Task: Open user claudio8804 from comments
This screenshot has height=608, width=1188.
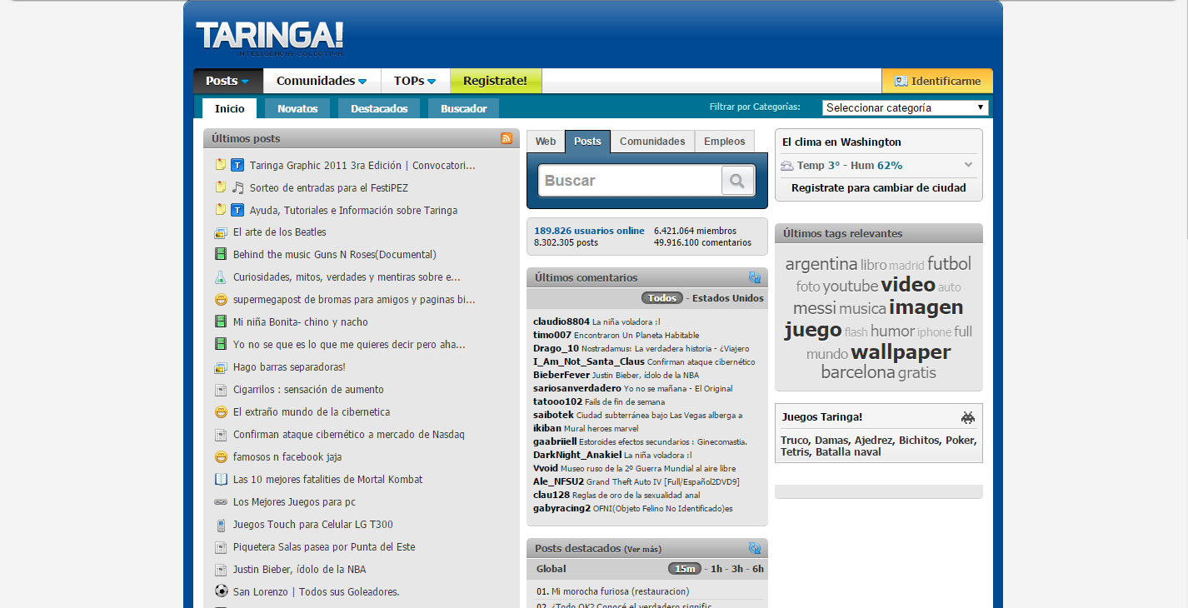Action: tap(562, 321)
